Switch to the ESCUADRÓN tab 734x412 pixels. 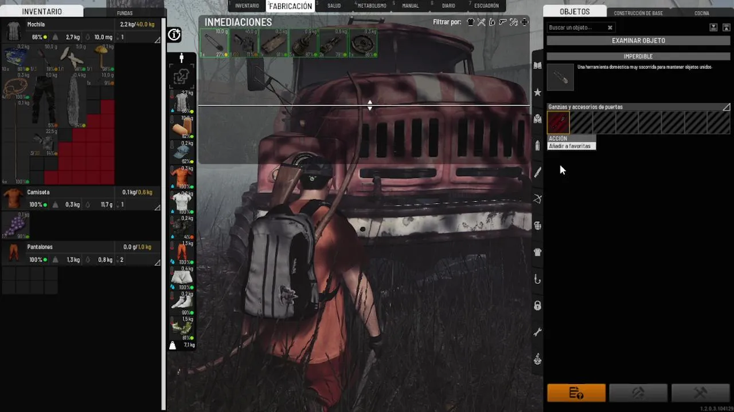point(486,6)
